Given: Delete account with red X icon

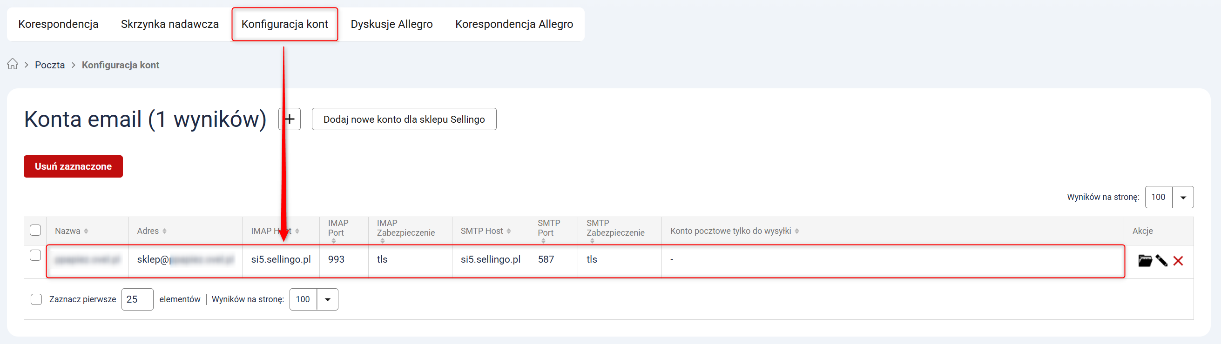Looking at the screenshot, I should (x=1178, y=261).
